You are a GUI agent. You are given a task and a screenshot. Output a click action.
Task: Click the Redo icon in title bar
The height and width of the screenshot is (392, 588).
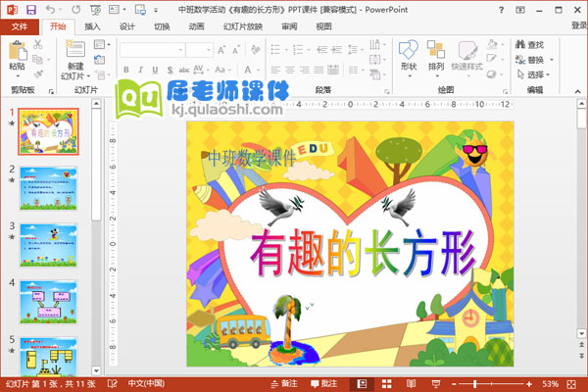click(75, 10)
